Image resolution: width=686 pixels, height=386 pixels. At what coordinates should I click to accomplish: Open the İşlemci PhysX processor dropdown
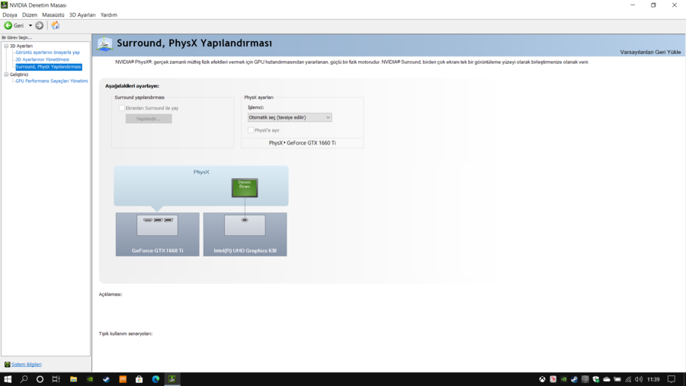tap(290, 117)
